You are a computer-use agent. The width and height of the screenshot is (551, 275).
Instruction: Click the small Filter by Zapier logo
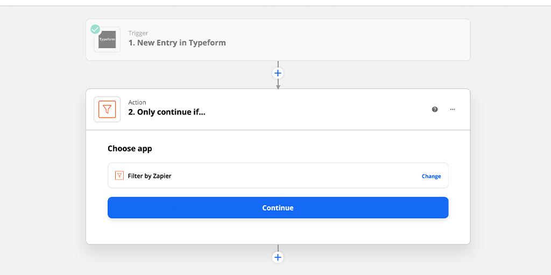click(x=119, y=176)
